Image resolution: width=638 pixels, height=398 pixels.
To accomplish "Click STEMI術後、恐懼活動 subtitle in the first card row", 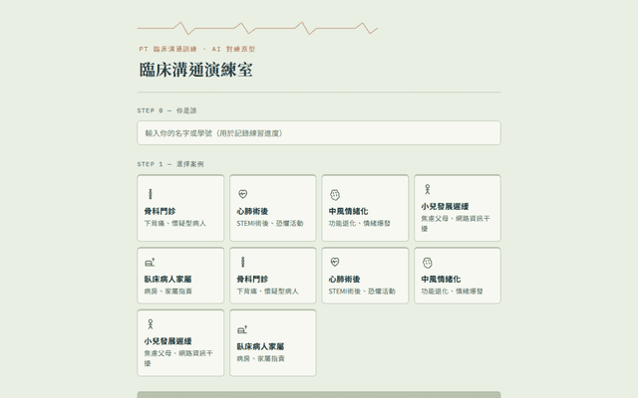I will click(270, 223).
